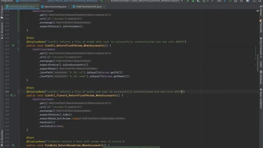This screenshot has height=148, width=263.
Task: Click the integration breadcrumb in navigation bar
Action: tap(7, 1)
